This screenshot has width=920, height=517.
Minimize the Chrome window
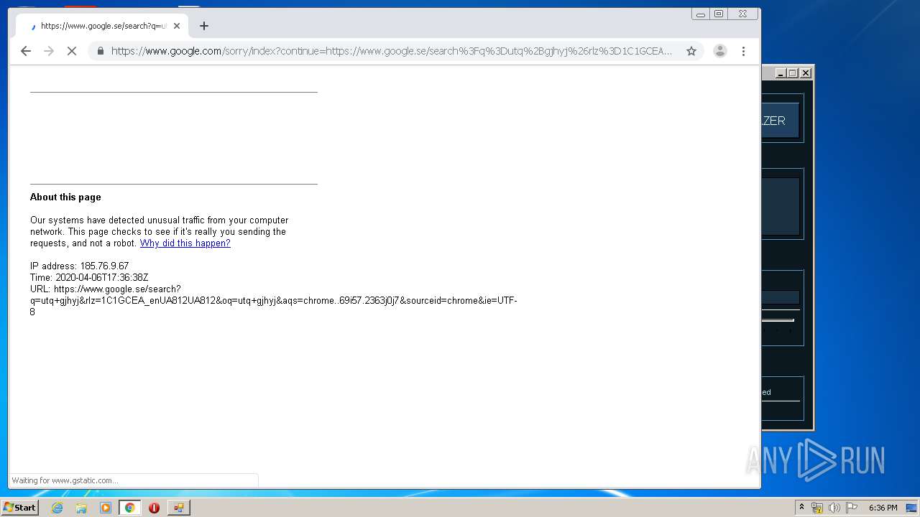[700, 14]
